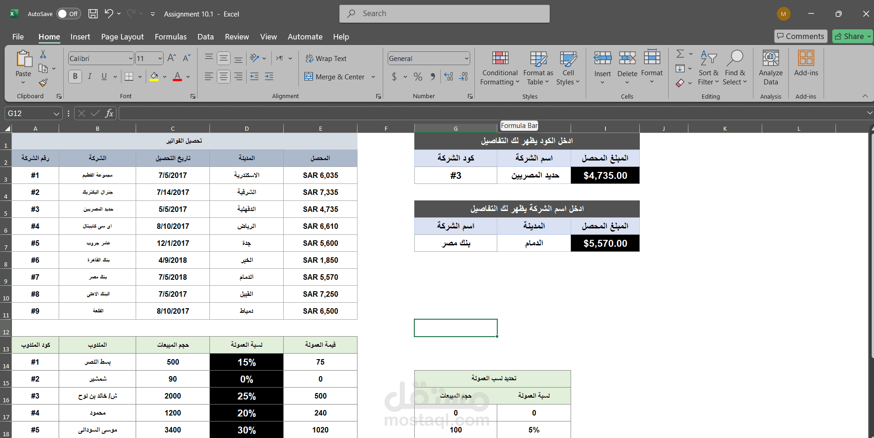Viewport: 874px width, 438px height.
Task: Toggle Italic formatting
Action: (x=90, y=77)
